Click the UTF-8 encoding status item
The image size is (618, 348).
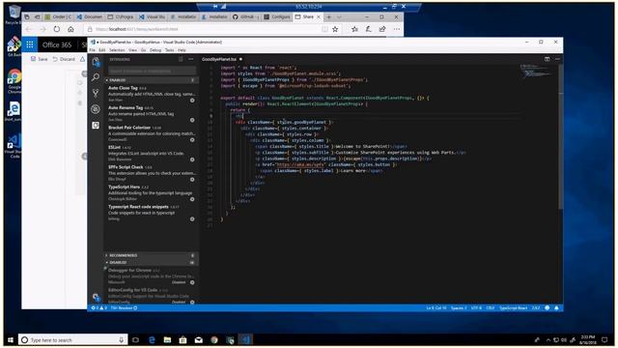(476, 307)
